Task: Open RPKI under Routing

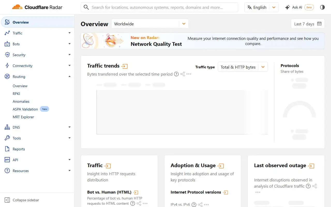Action: pyautogui.click(x=16, y=94)
